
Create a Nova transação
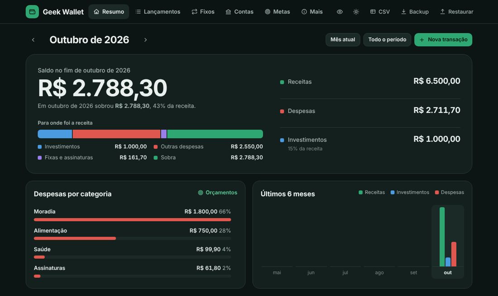(443, 40)
